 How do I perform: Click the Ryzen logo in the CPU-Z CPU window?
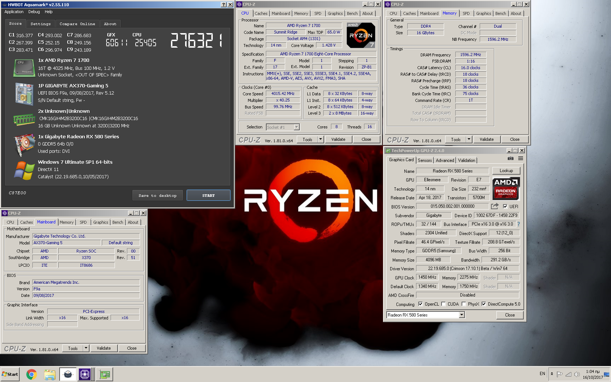click(x=361, y=35)
